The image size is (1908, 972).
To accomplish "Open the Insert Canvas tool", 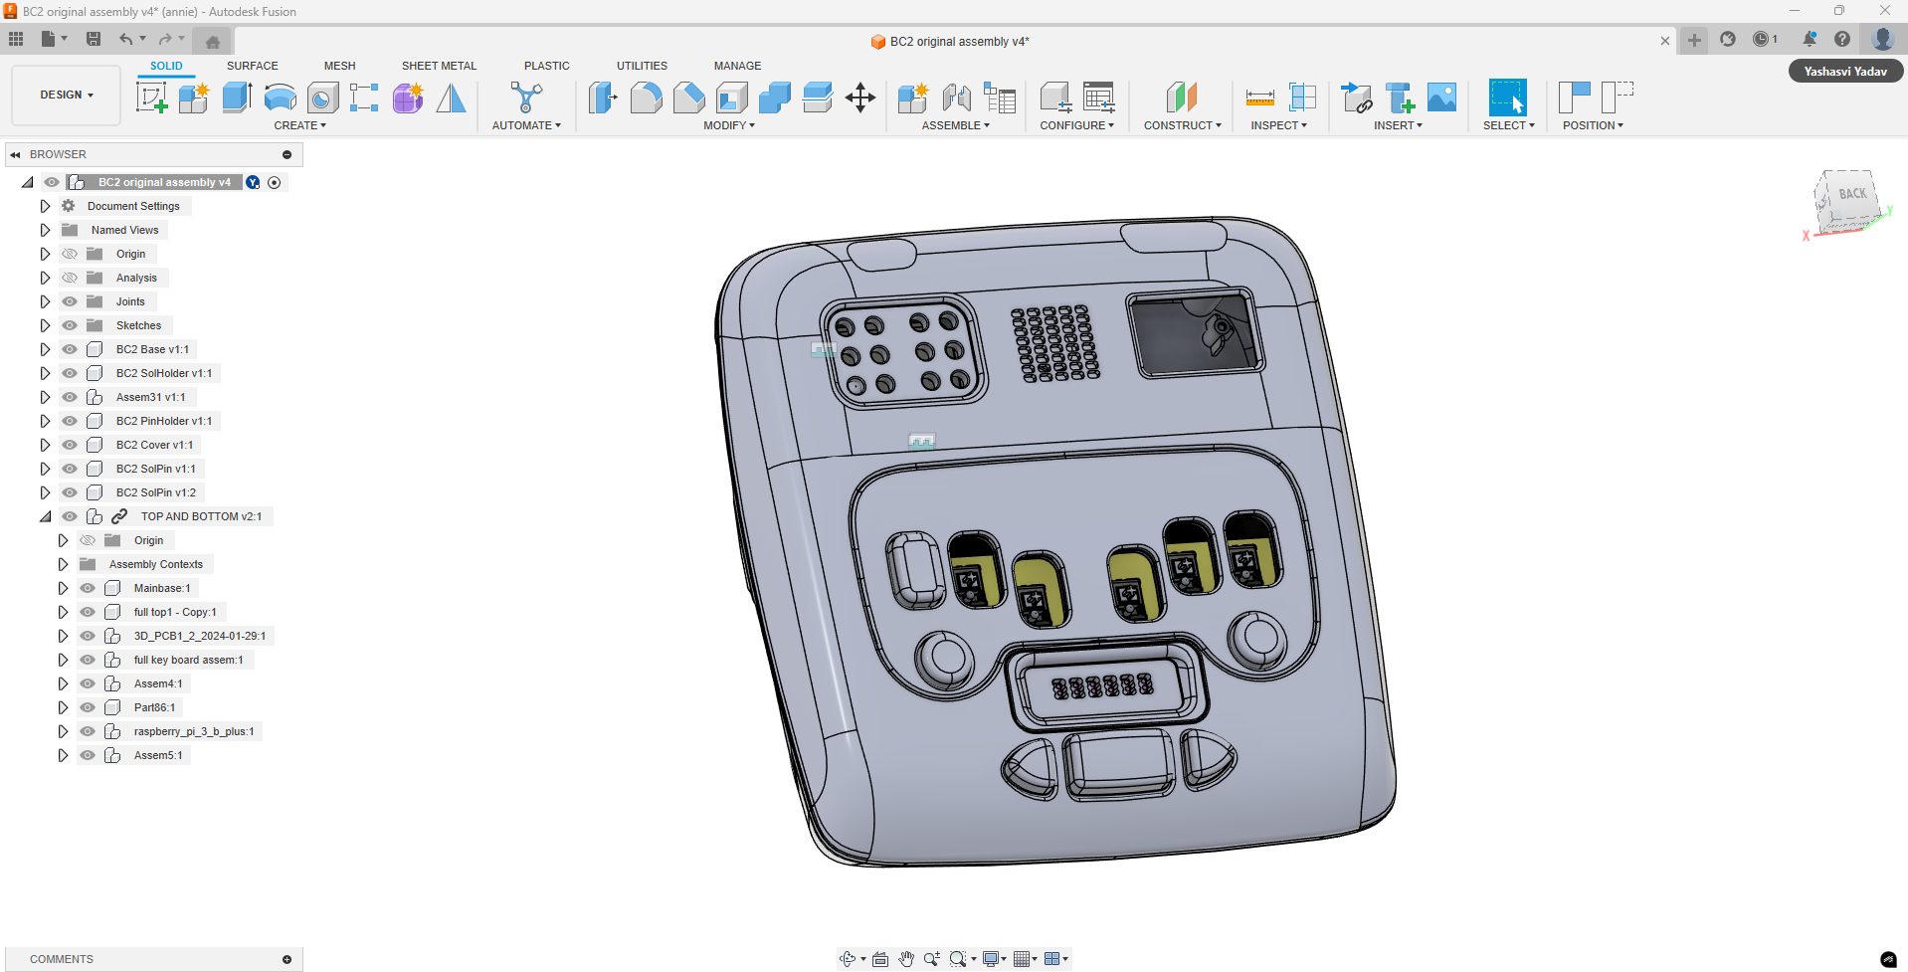I will pos(1441,97).
